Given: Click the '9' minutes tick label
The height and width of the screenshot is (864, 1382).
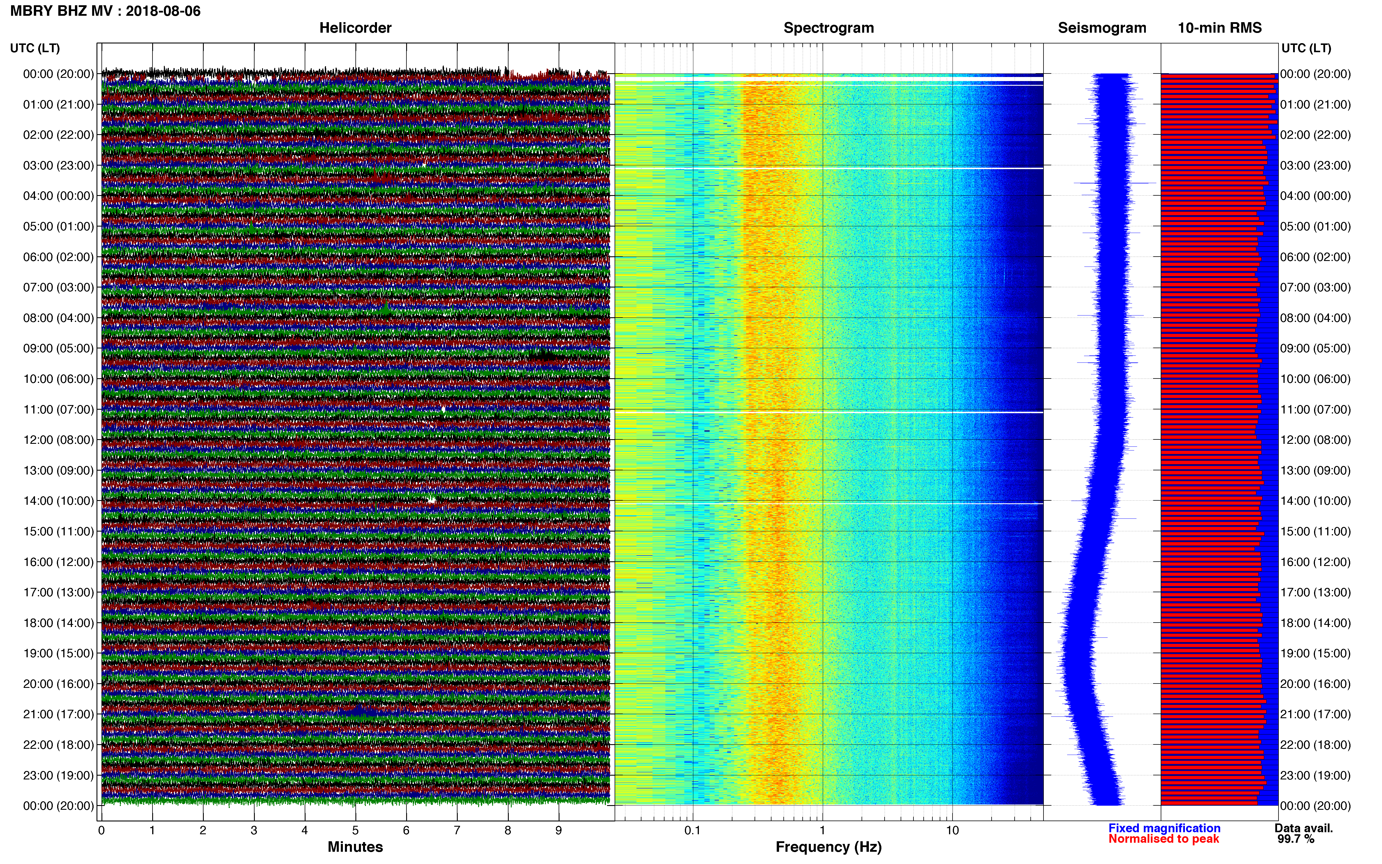Looking at the screenshot, I should (559, 830).
